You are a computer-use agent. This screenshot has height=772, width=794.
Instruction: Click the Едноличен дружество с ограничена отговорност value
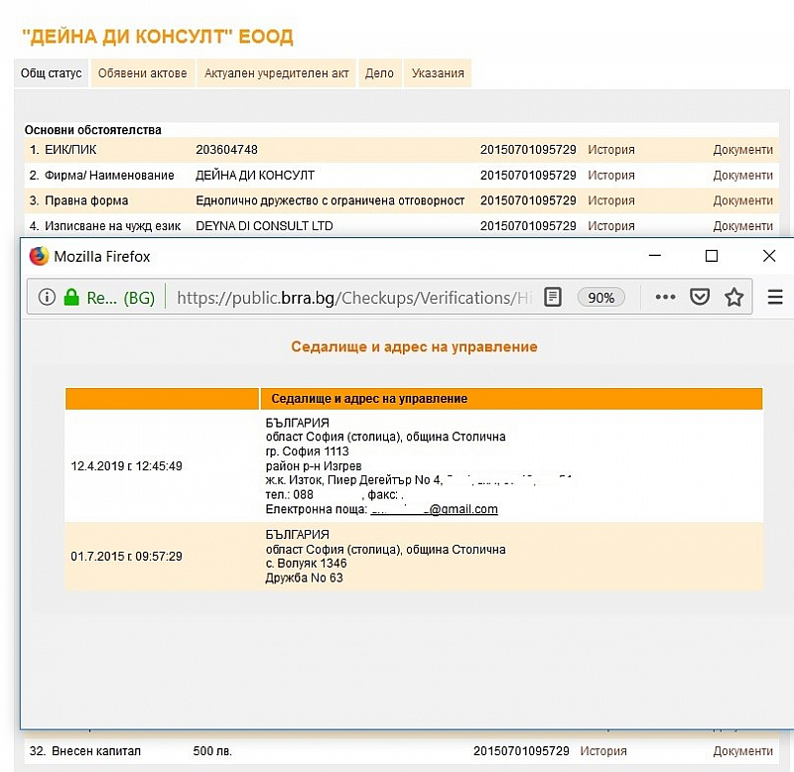tap(331, 200)
